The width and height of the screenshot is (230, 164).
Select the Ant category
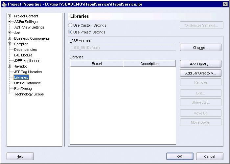point(17,33)
